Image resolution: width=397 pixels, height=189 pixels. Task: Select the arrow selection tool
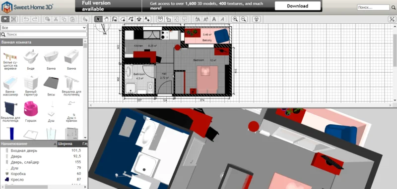[98, 19]
